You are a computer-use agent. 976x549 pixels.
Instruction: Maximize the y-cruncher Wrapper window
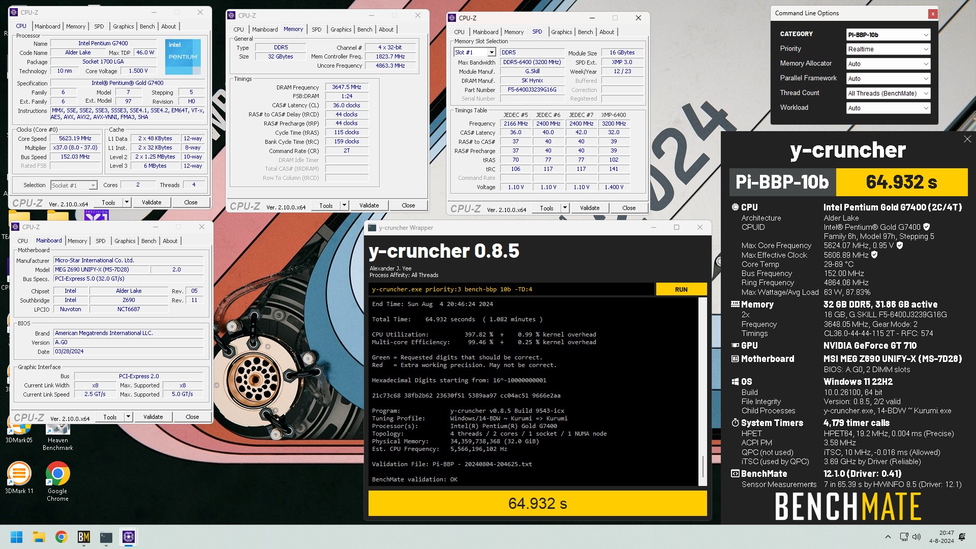tap(677, 228)
